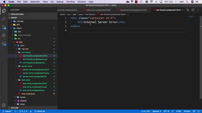Collapse the client folder

tap(33, 28)
